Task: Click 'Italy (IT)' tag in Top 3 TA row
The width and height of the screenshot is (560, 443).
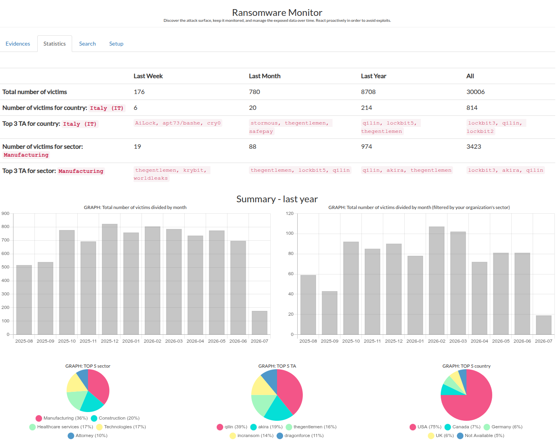Action: (x=80, y=124)
